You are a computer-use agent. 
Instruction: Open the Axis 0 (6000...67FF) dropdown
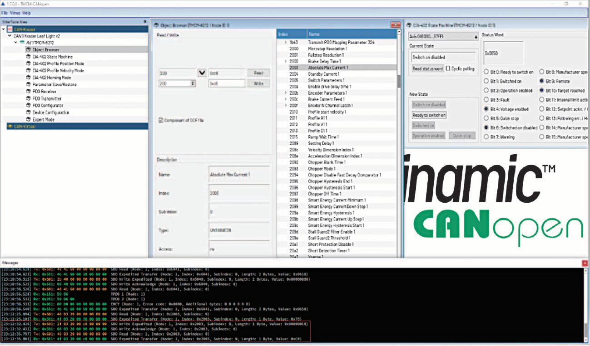443,37
